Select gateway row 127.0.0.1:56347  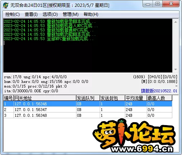click(88, 110)
